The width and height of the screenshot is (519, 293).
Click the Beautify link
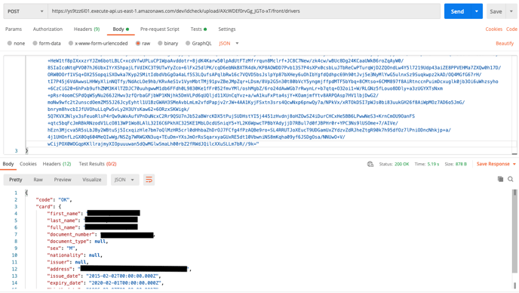pyautogui.click(x=505, y=43)
